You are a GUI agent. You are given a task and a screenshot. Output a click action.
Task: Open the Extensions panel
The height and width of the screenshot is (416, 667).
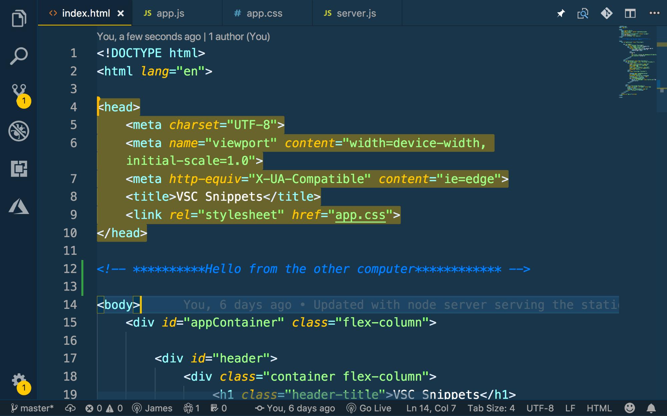[x=19, y=168]
